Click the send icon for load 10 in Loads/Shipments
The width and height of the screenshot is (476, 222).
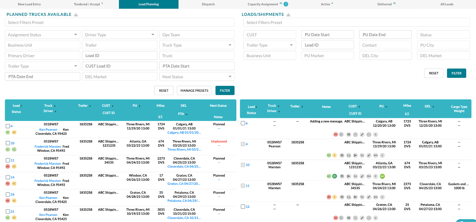coord(349,176)
